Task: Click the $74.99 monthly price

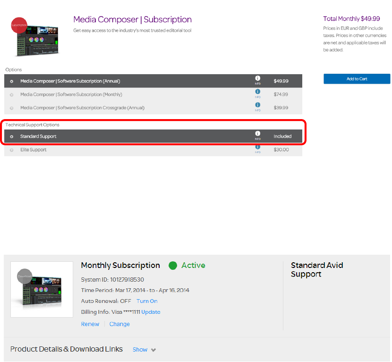Action: click(281, 95)
